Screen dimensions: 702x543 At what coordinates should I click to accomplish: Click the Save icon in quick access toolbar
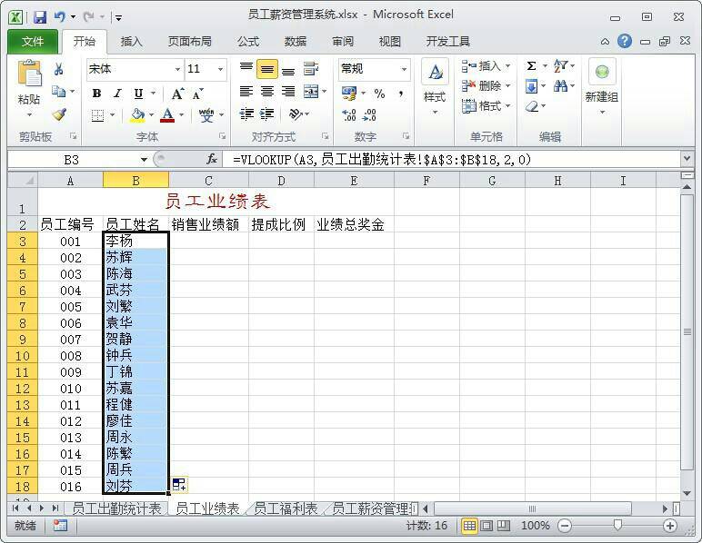pyautogui.click(x=40, y=16)
